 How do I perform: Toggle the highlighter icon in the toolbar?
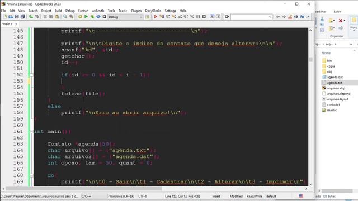point(290,17)
